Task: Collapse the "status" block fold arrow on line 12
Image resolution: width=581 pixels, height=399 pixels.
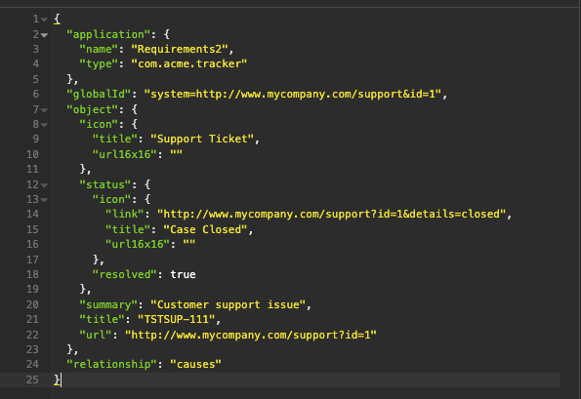Action: 44,185
